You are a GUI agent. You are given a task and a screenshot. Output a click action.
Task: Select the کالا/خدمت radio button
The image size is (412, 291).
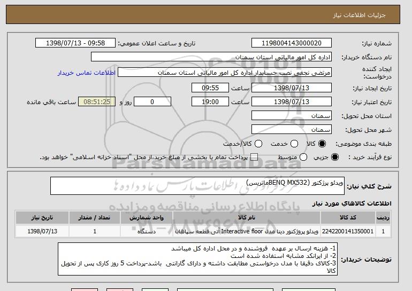point(258,144)
